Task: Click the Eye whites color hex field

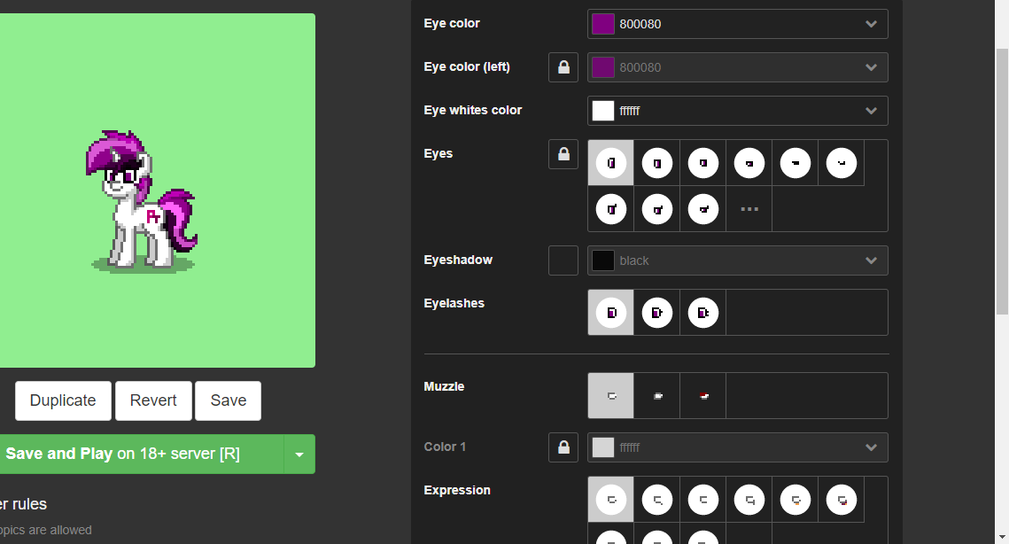Action: (x=737, y=111)
